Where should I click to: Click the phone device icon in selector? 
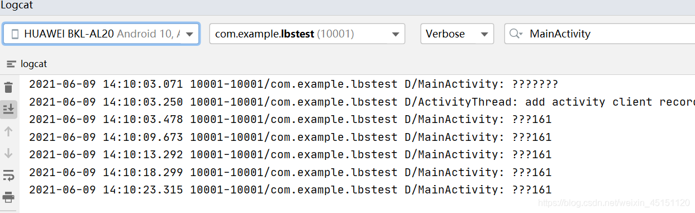pyautogui.click(x=15, y=34)
